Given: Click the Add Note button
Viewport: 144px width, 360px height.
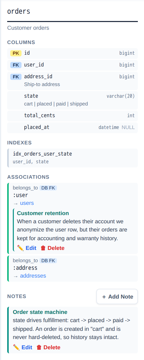Looking at the screenshot, I should click(117, 297).
